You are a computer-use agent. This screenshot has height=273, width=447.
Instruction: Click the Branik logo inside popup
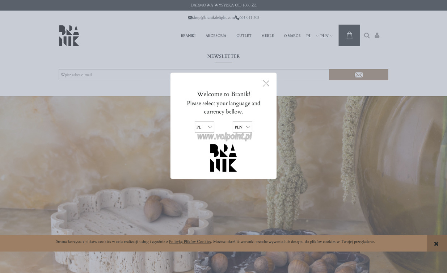click(x=223, y=158)
